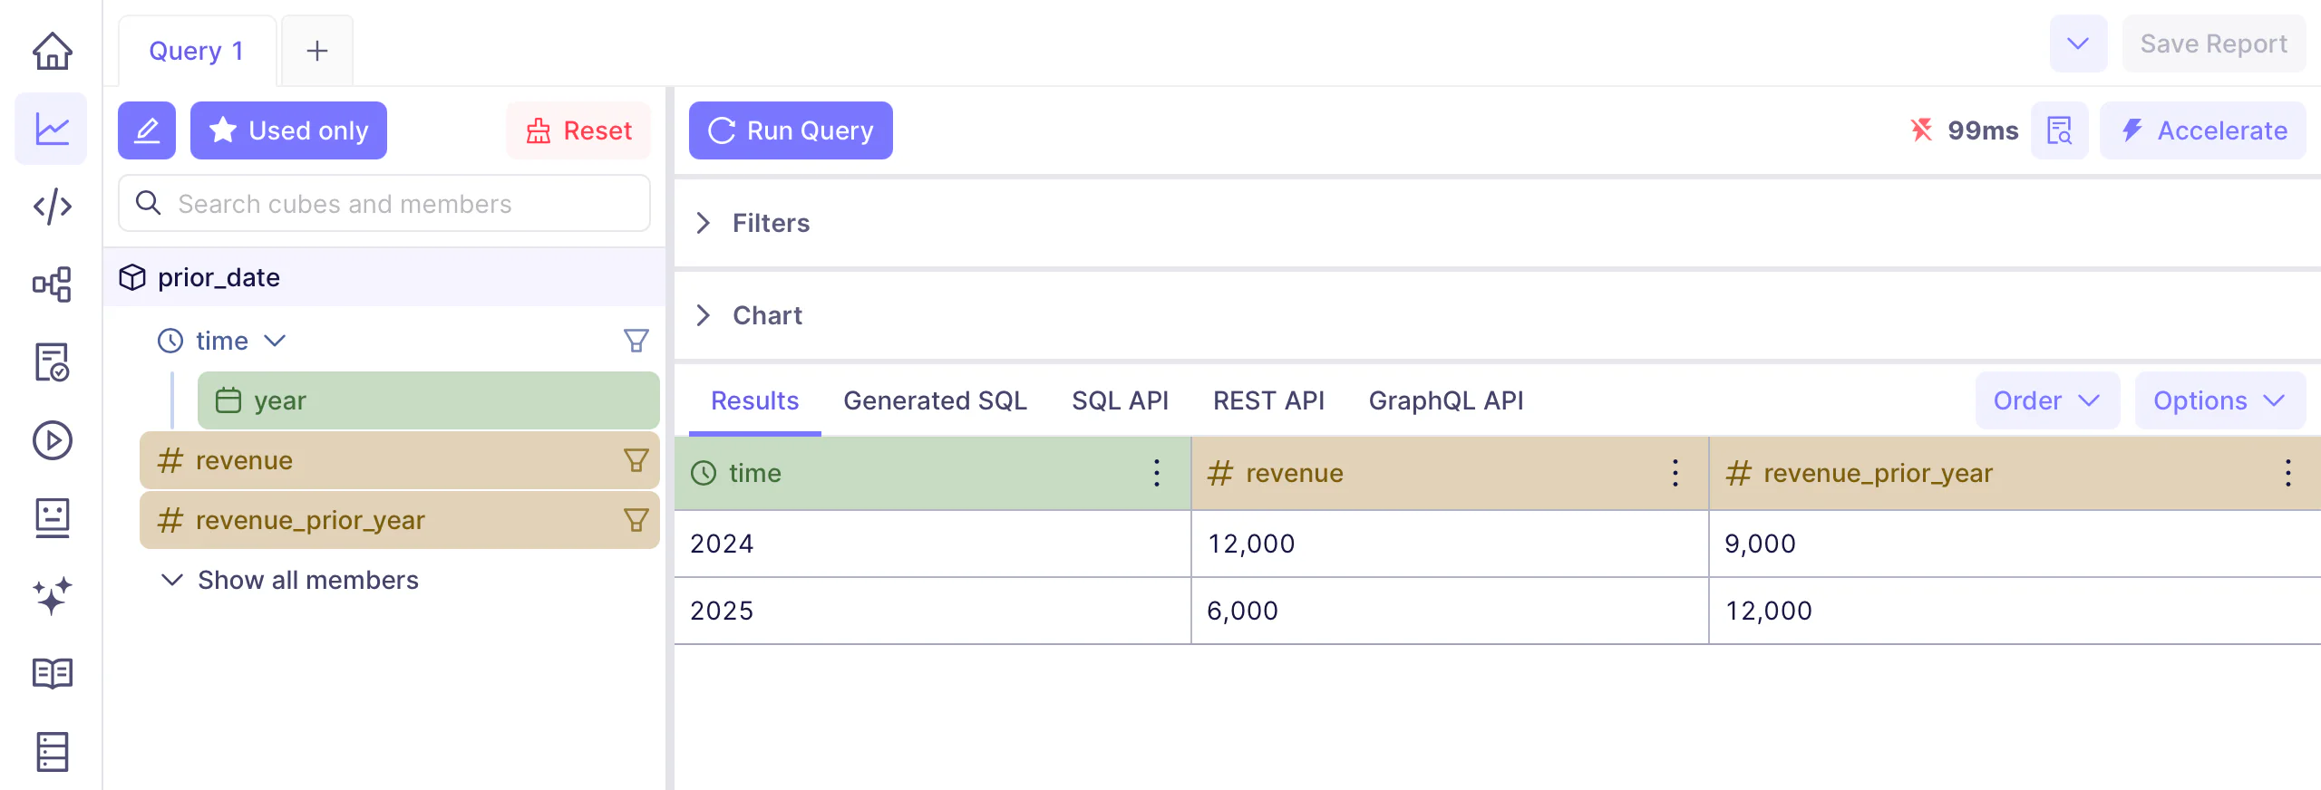Toggle filter on the revenue measure
This screenshot has width=2321, height=790.
coord(636,460)
